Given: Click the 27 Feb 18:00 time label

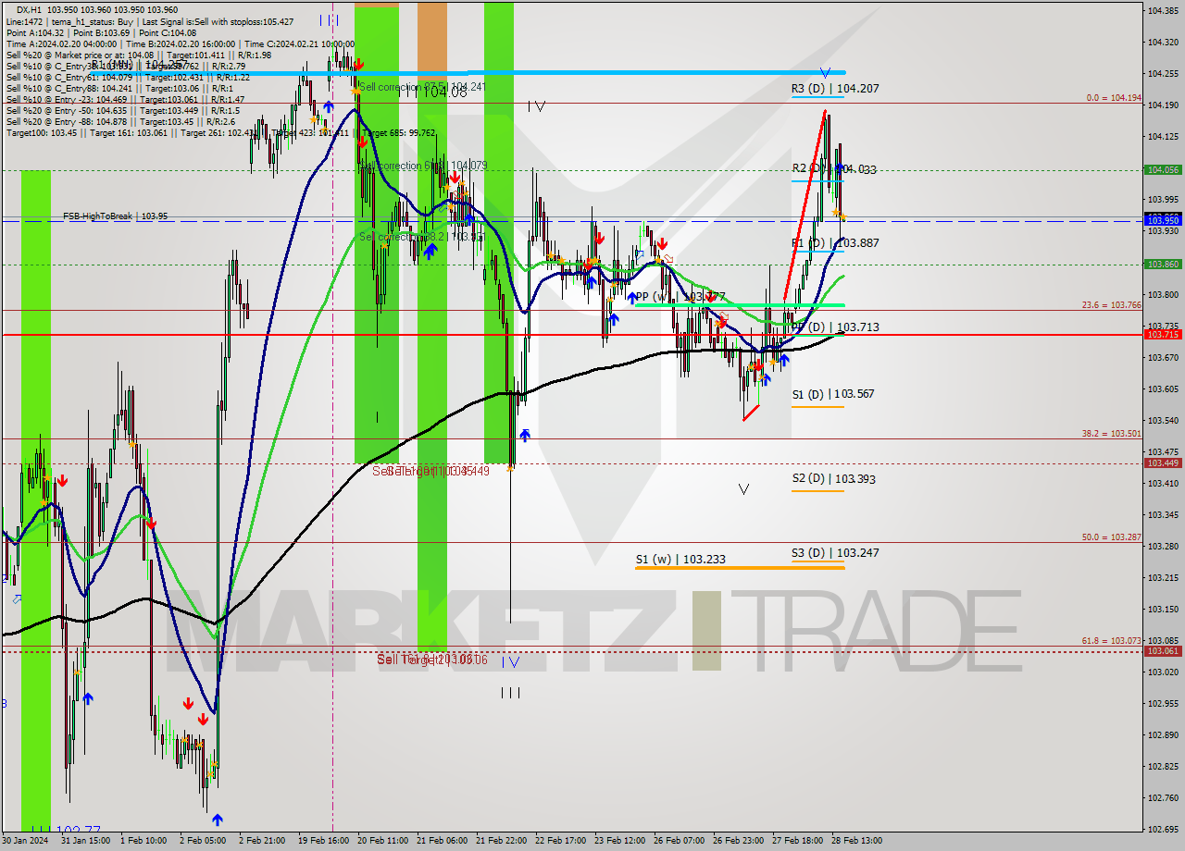Looking at the screenshot, I should coord(799,841).
